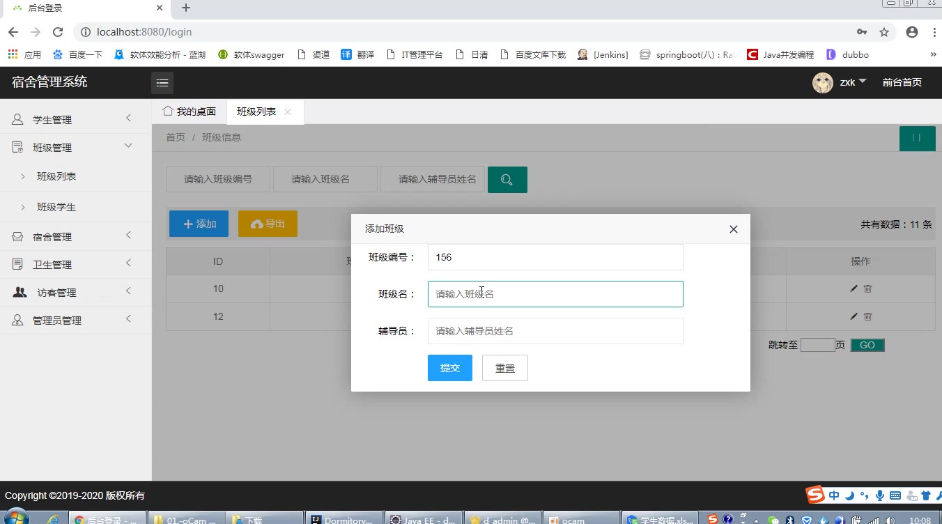Close the 添加班级 dialog with X

click(733, 229)
